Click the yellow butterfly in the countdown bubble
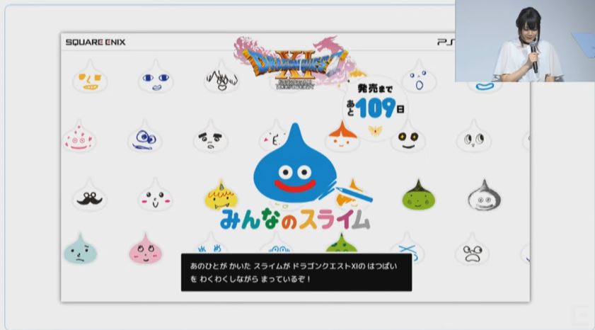 375,130
